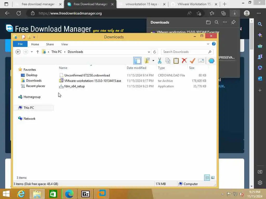
Task: Open Edge sidebar settings gear
Action: tap(260, 183)
